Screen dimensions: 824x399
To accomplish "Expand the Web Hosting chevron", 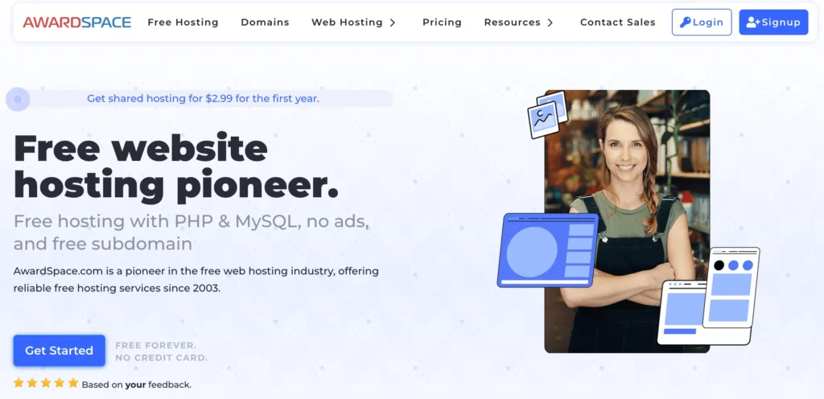I will (x=393, y=23).
